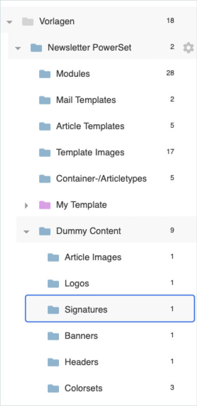The width and height of the screenshot is (197, 406).
Task: Click the Logos folder icon
Action: 53,283
